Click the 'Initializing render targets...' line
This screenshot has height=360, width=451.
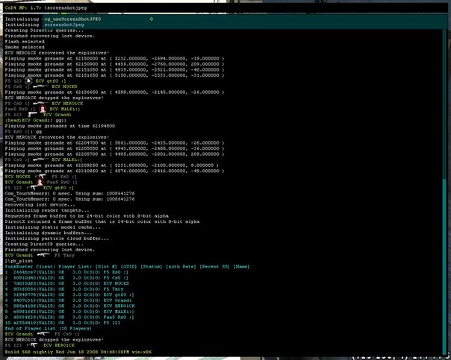tap(47, 210)
